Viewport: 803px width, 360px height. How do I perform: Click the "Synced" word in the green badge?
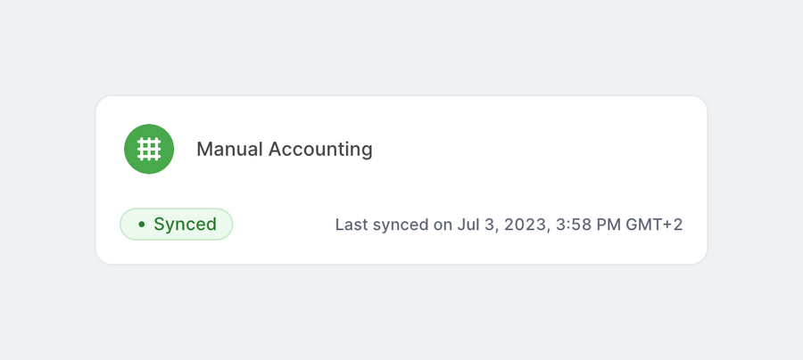(x=185, y=225)
